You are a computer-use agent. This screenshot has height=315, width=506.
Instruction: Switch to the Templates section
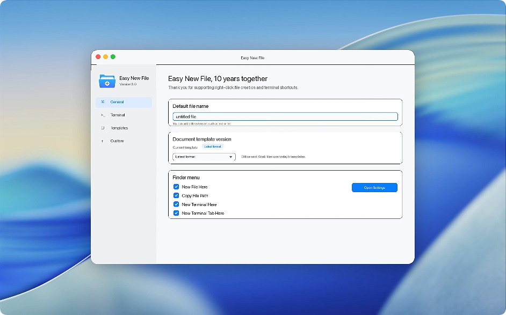tap(124, 128)
